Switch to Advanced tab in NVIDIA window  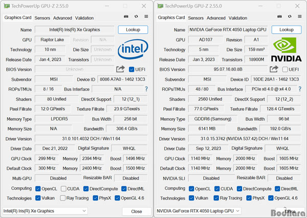click(216, 18)
